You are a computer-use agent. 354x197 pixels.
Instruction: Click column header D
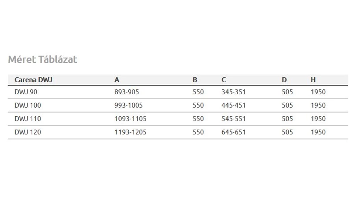click(x=284, y=80)
